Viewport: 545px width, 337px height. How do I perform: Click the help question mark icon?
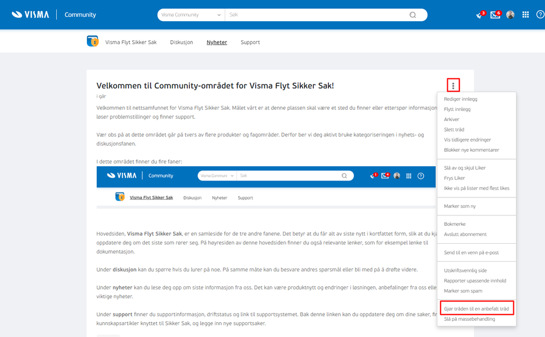point(541,15)
